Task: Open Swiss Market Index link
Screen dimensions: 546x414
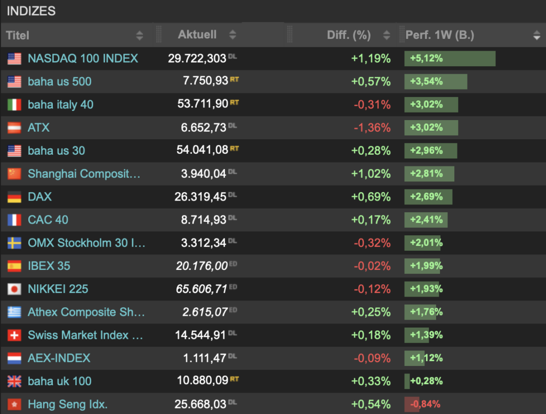Action: pos(85,335)
